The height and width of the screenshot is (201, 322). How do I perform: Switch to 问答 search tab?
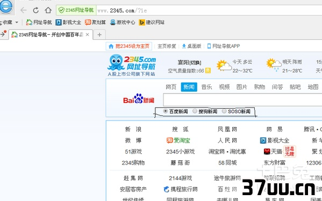click(x=277, y=87)
